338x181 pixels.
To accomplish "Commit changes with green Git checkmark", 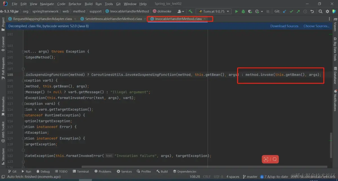I will (291, 12).
